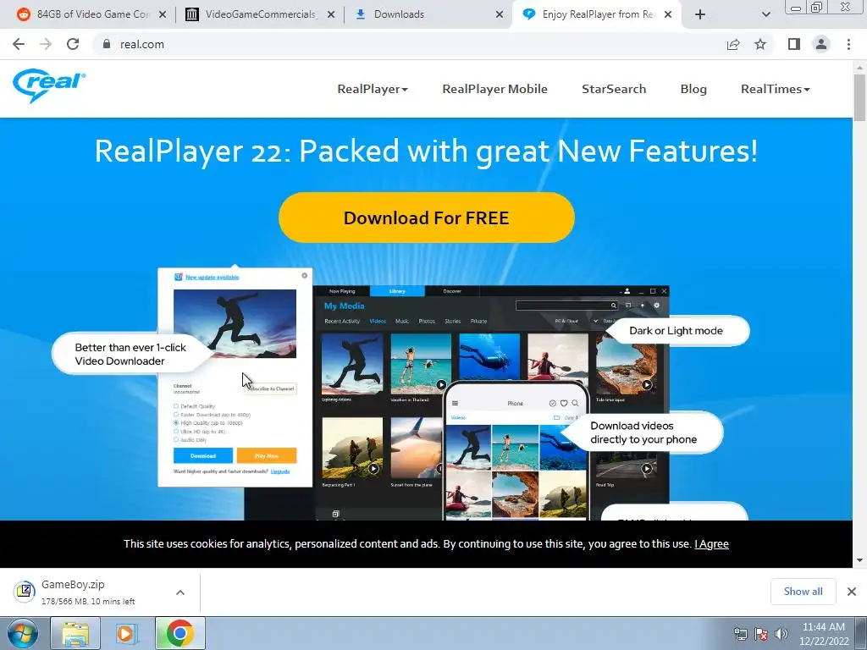
Task: Launch the media player taskbar icon
Action: point(126,633)
